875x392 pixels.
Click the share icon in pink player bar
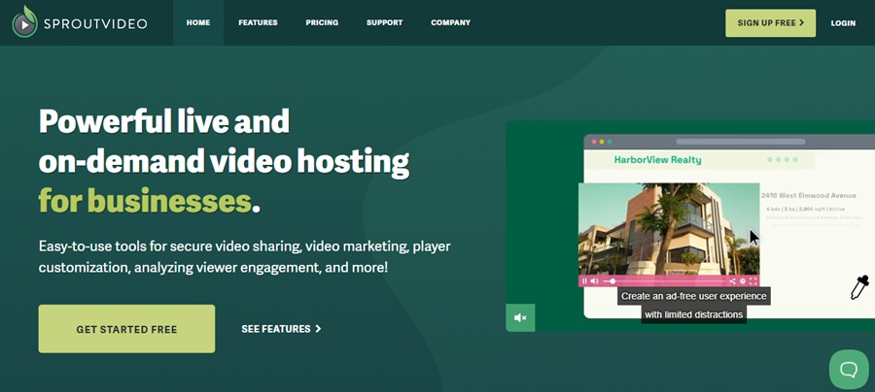(x=733, y=281)
